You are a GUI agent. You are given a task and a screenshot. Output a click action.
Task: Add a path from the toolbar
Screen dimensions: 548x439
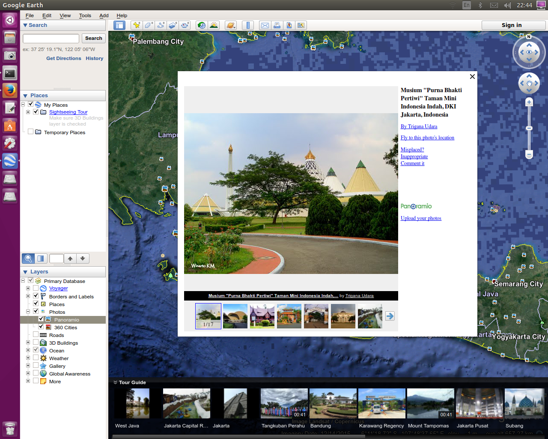(161, 25)
